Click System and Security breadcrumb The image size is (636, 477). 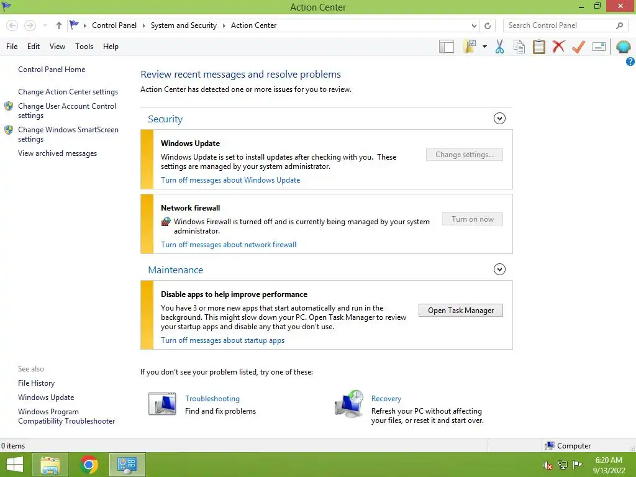coord(184,25)
